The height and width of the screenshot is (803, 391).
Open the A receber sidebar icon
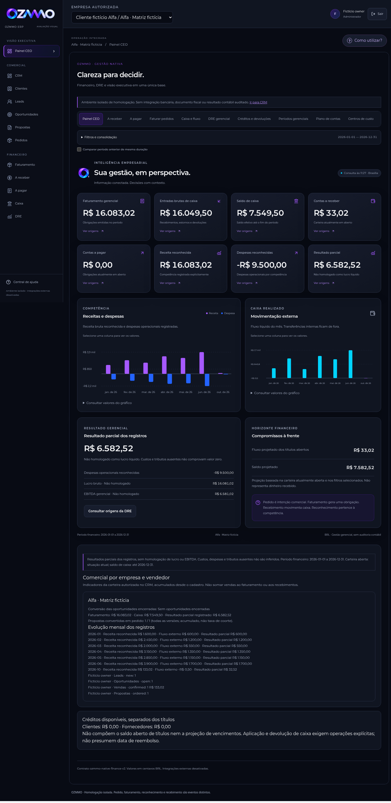coord(10,178)
